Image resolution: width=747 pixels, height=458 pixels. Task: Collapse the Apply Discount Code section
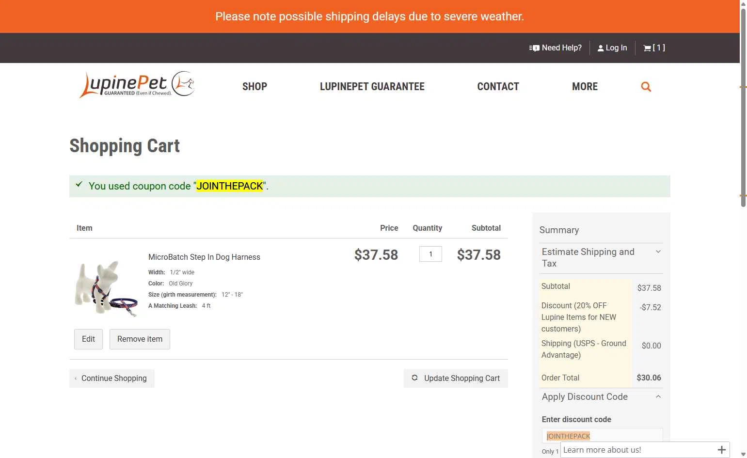click(x=601, y=397)
